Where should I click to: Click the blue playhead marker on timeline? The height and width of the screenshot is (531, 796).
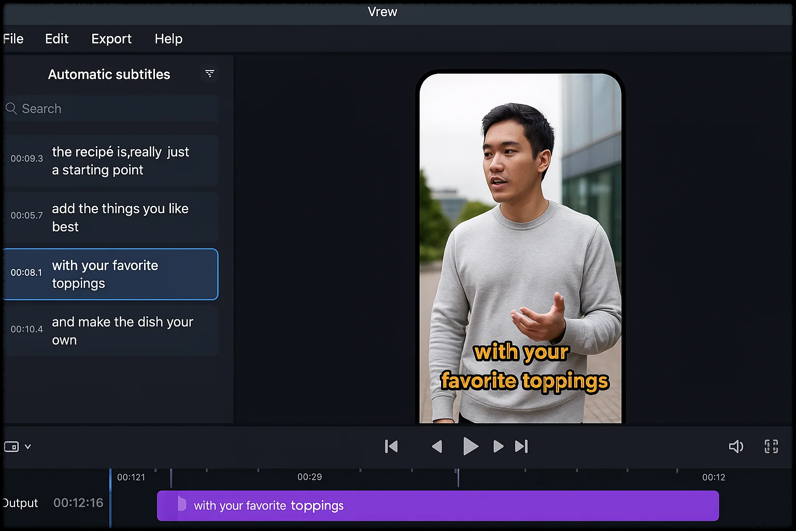coord(110,498)
